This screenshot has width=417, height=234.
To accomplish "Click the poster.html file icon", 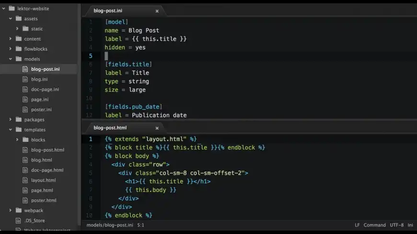I will [25, 201].
